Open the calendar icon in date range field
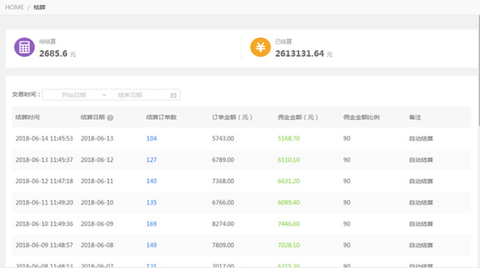The height and width of the screenshot is (268, 480). [173, 95]
